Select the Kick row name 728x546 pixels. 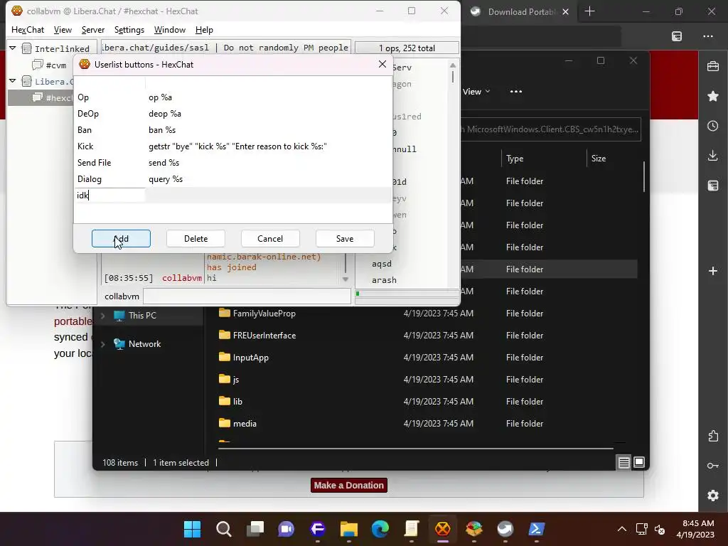pyautogui.click(x=85, y=146)
